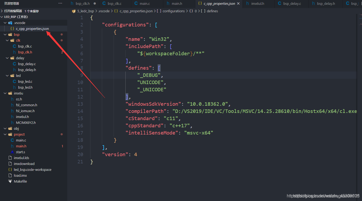
Task: Click unsaved dot on bsp_clk.h tab
Action: click(x=95, y=3)
